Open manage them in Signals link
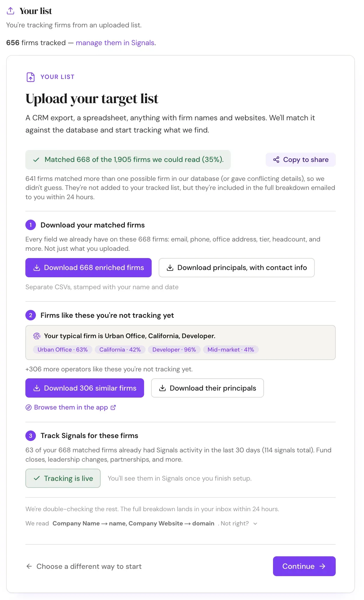 [115, 43]
